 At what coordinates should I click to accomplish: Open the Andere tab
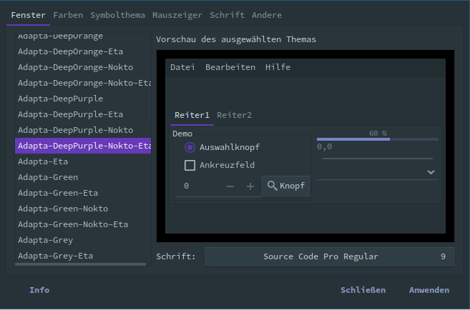click(267, 15)
